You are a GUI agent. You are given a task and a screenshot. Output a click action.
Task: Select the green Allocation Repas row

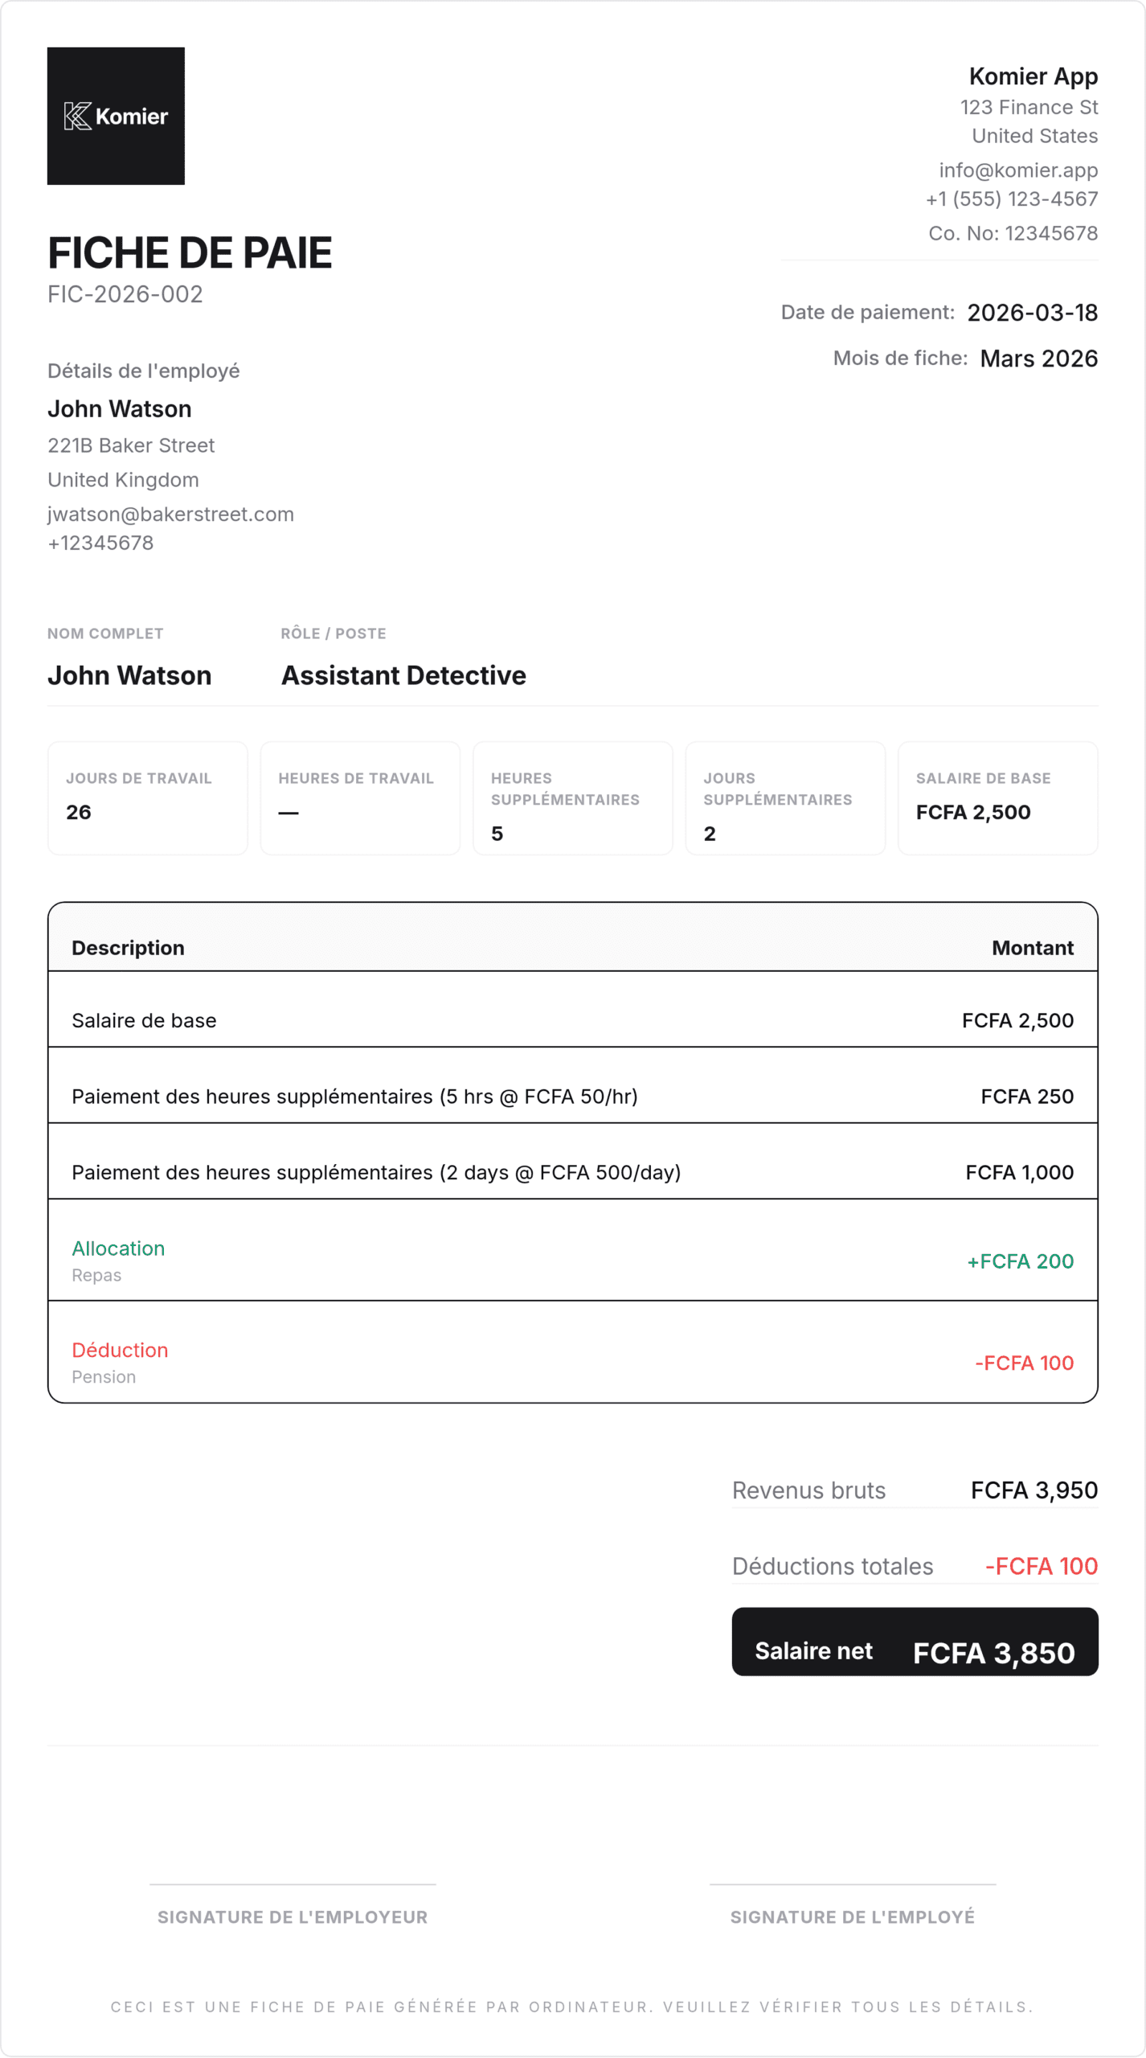tap(572, 1260)
